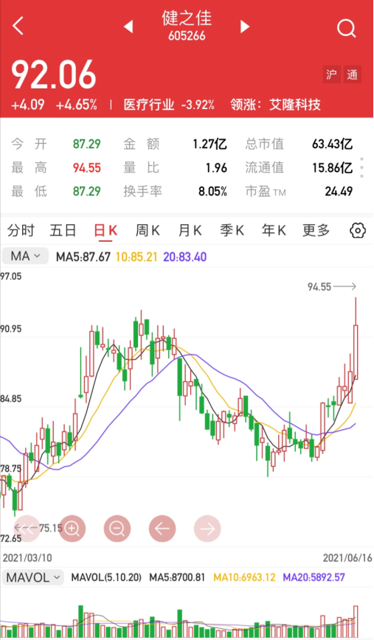
Task: Select the 五日 tab
Action: pyautogui.click(x=63, y=231)
